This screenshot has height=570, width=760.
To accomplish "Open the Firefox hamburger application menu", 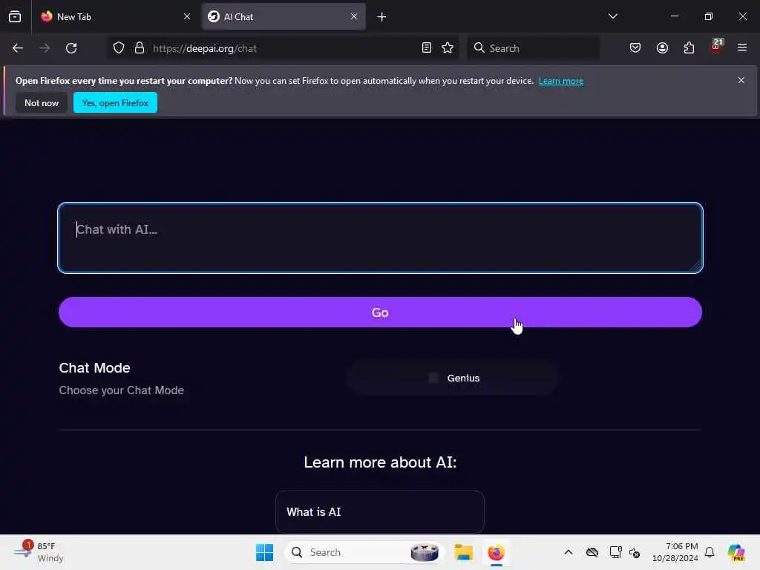I will point(742,48).
